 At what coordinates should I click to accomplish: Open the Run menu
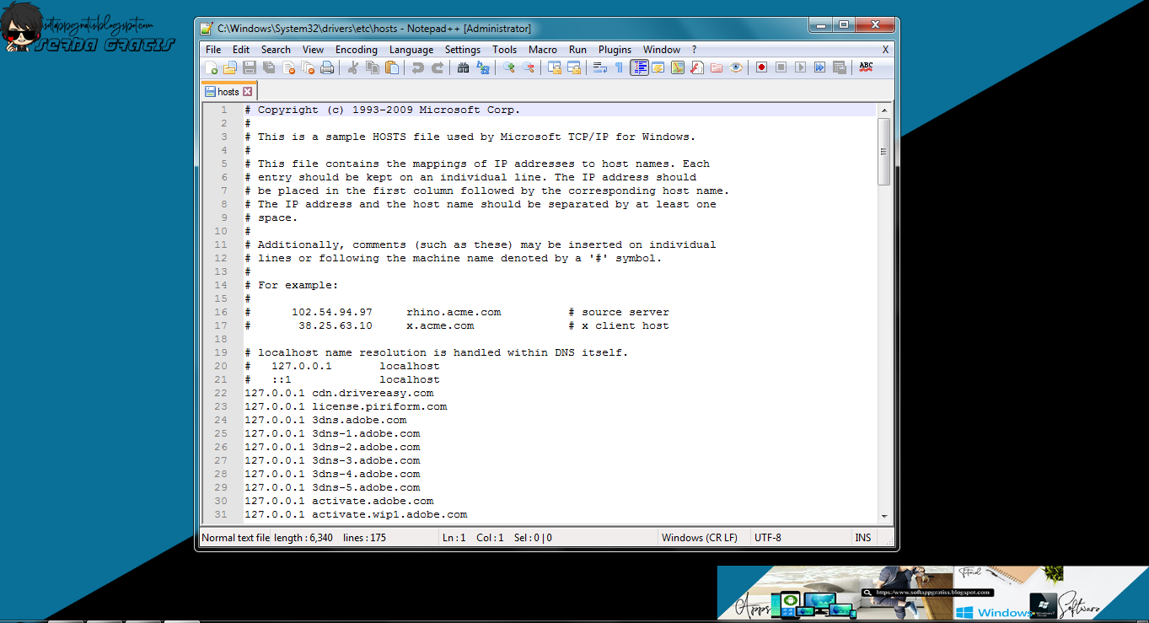(x=577, y=50)
